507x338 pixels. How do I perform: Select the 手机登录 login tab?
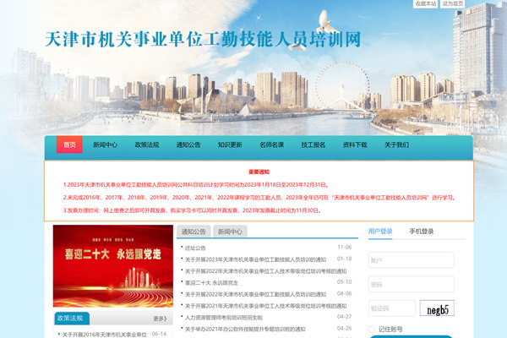[x=422, y=232]
